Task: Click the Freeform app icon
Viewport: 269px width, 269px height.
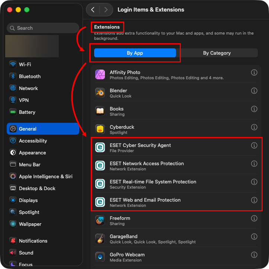Action: [100, 221]
